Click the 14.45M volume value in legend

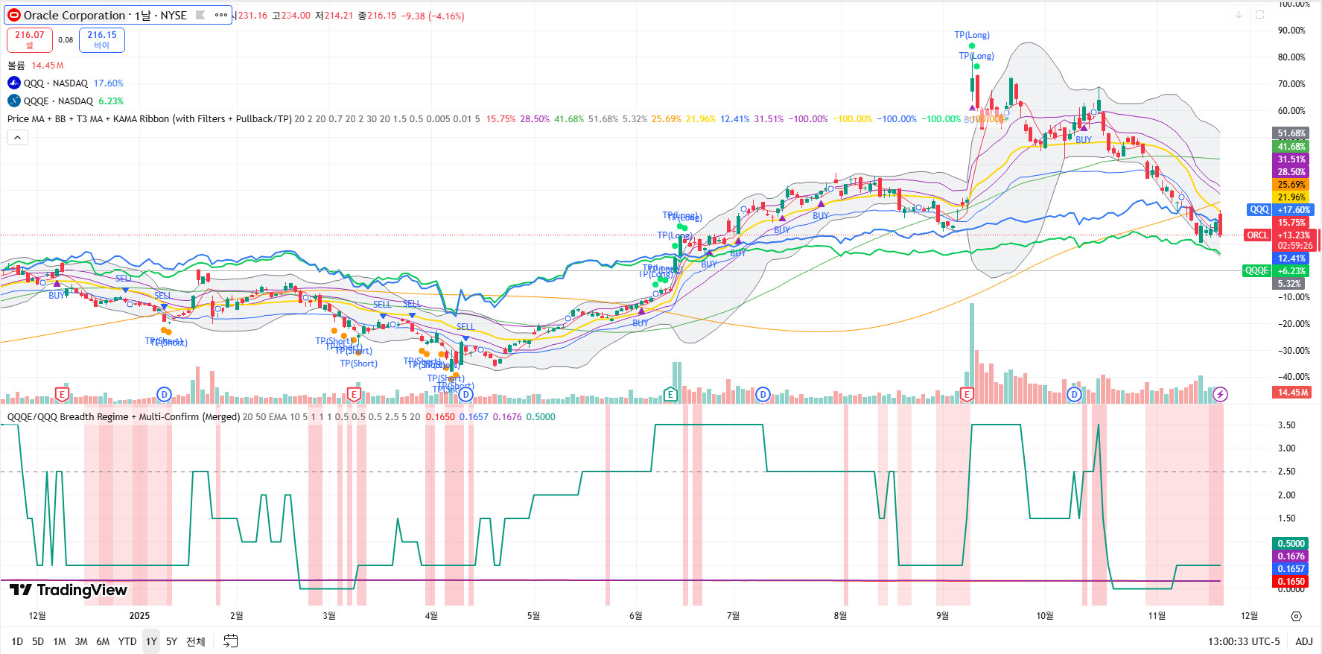pos(48,66)
